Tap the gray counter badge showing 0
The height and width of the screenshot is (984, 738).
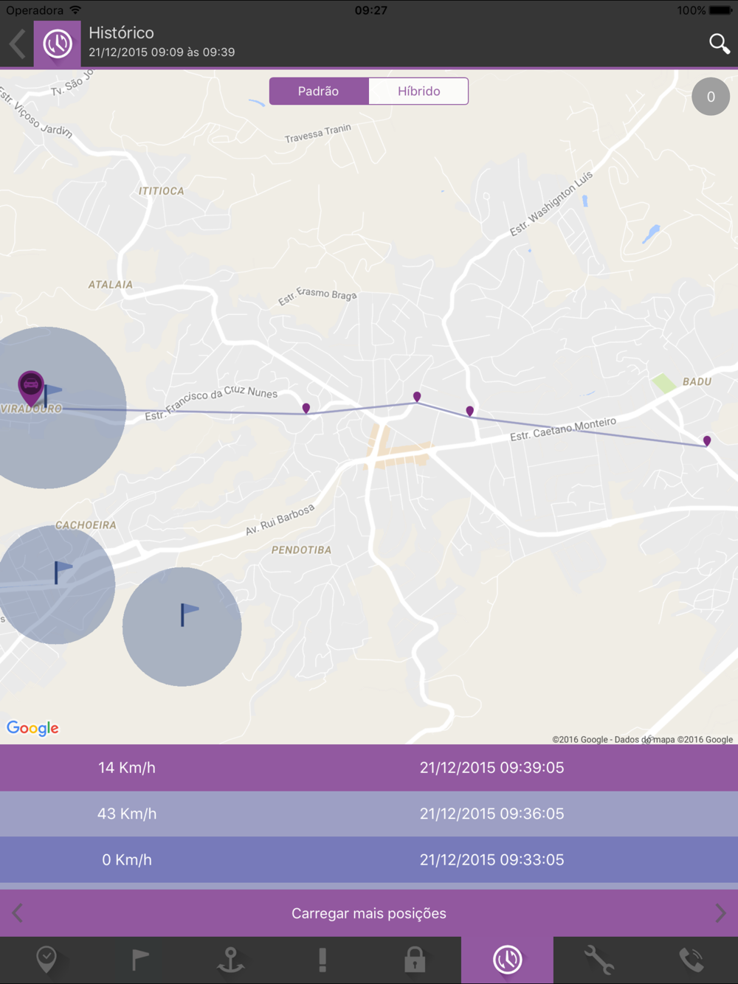coord(711,97)
